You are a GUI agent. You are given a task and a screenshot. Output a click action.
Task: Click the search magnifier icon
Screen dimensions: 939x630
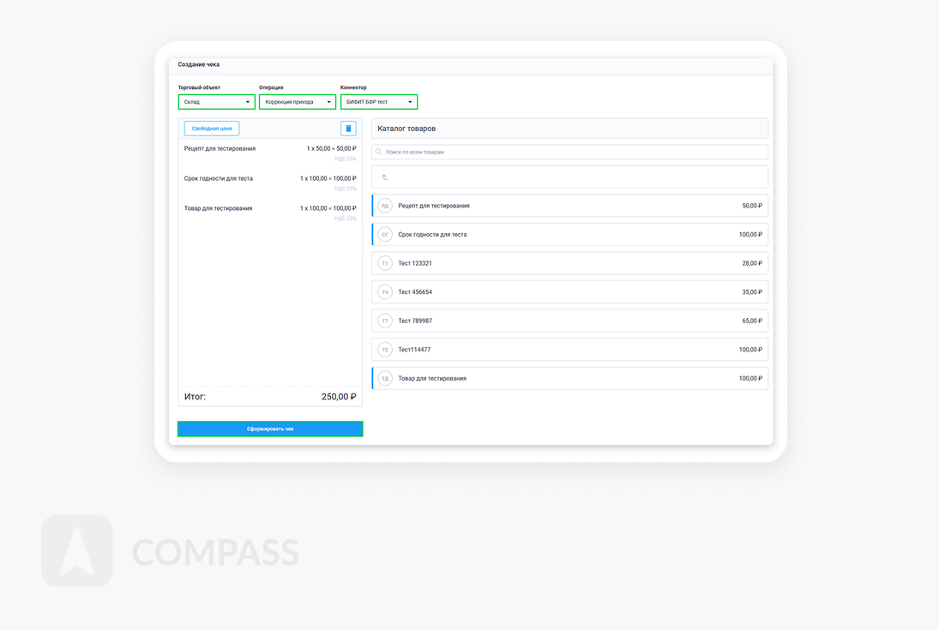379,152
